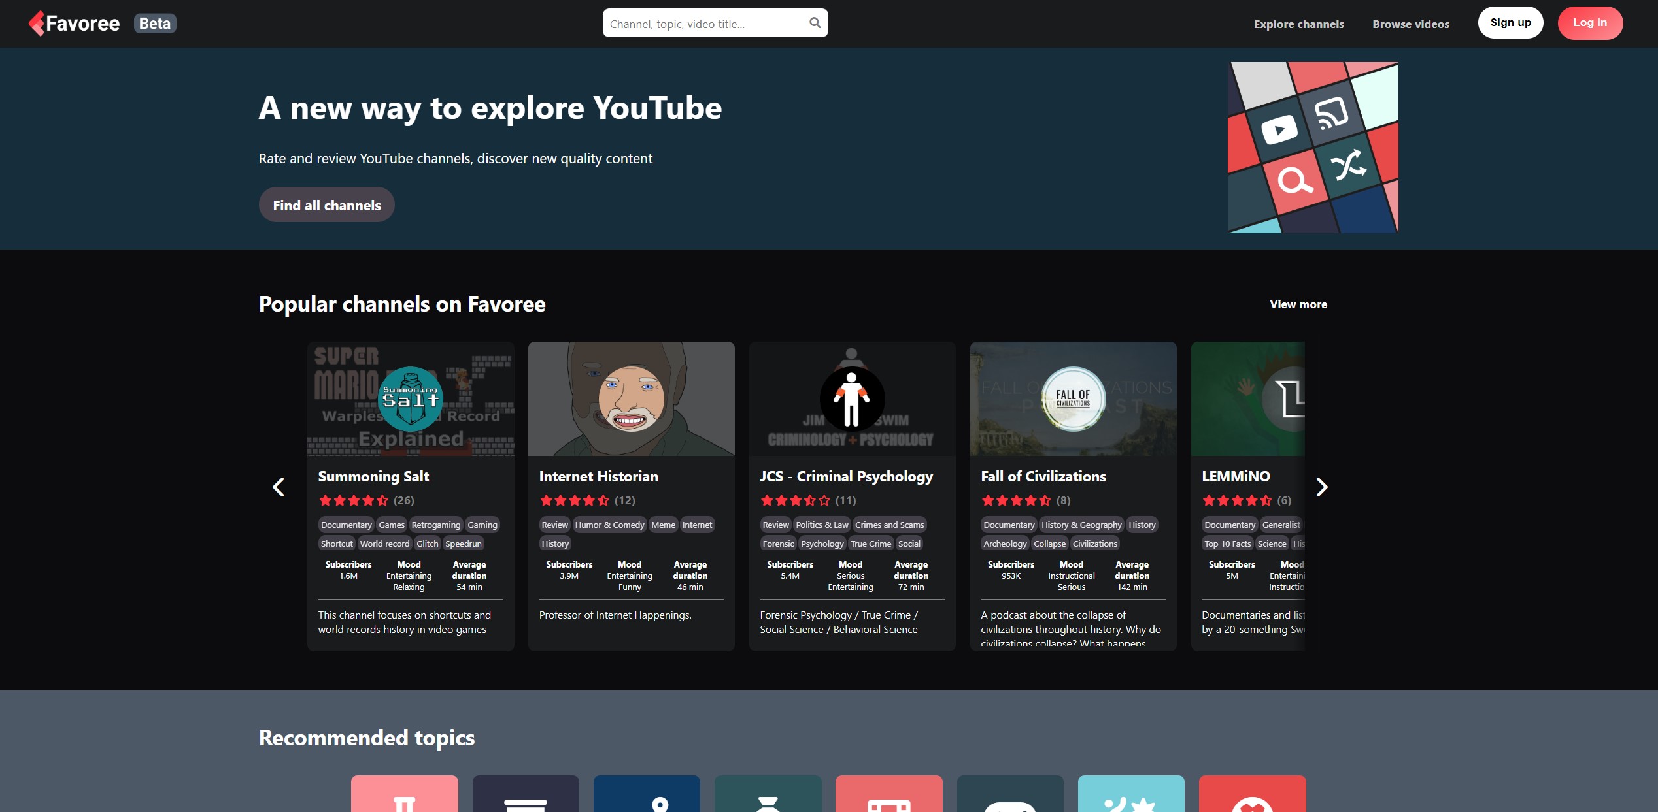This screenshot has width=1658, height=812.
Task: Select Politics & Law tag
Action: [x=822, y=525]
